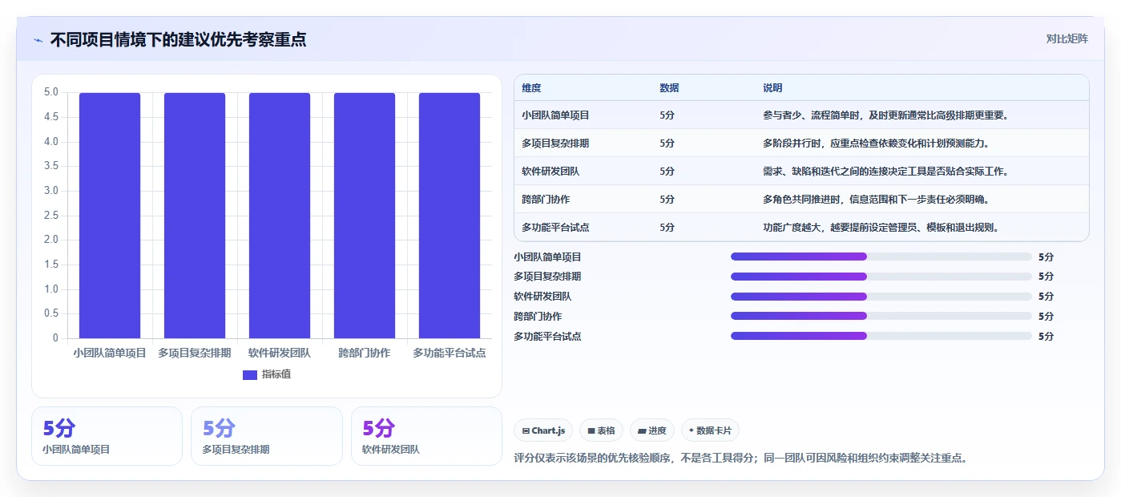Click the Chart.js tag chip

543,430
